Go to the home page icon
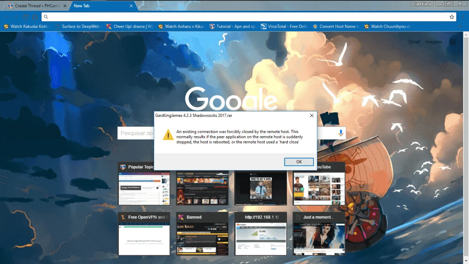 tap(35, 17)
